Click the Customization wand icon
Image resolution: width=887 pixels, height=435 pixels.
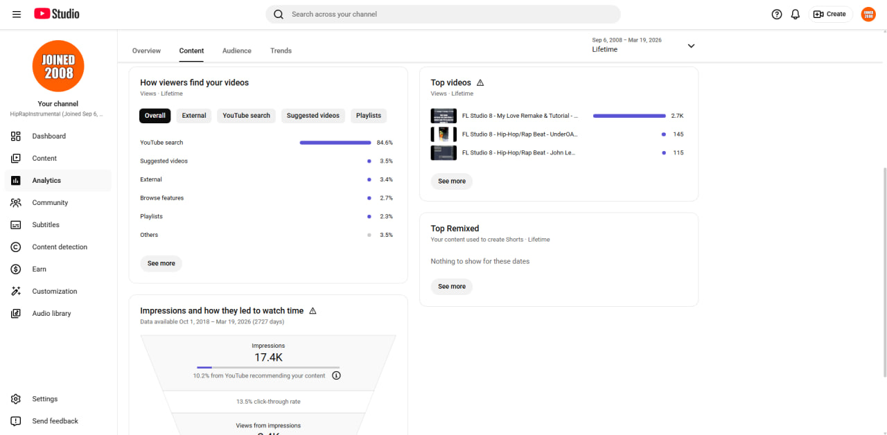coord(16,291)
